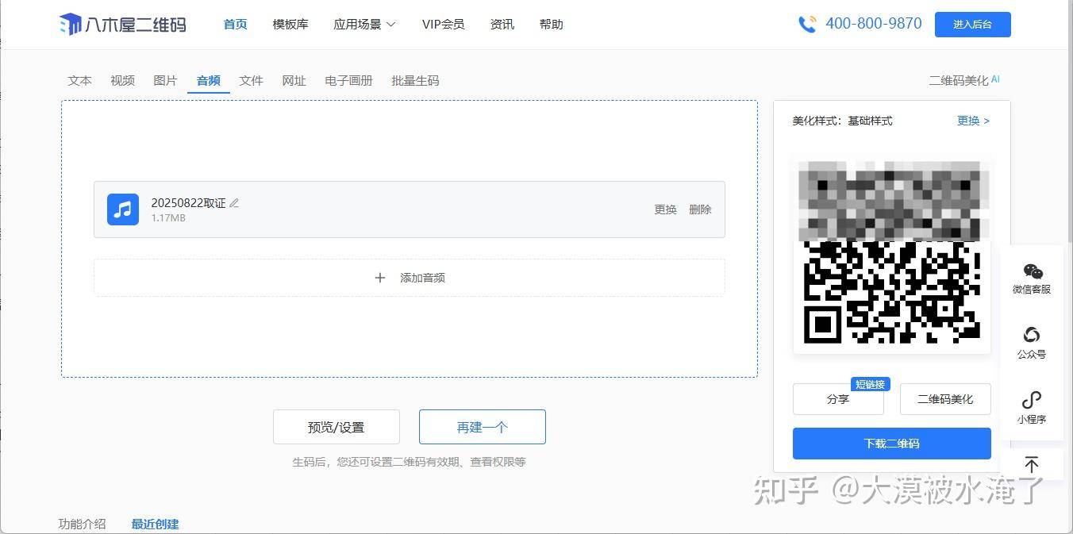Click 删除 to remove the 20250822取证 audio

[701, 209]
